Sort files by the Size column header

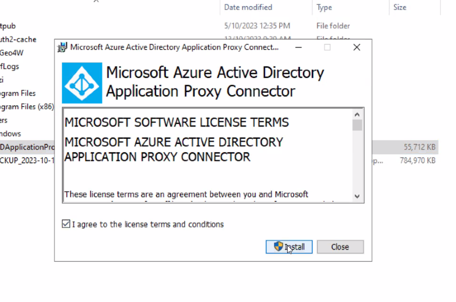(x=400, y=7)
